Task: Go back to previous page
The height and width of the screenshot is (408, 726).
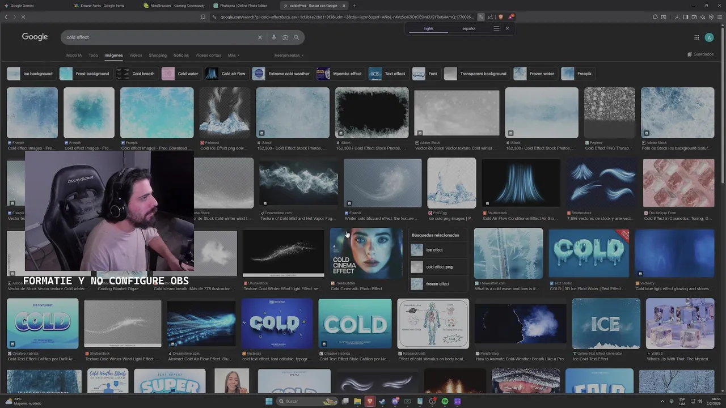Action: 6,17
